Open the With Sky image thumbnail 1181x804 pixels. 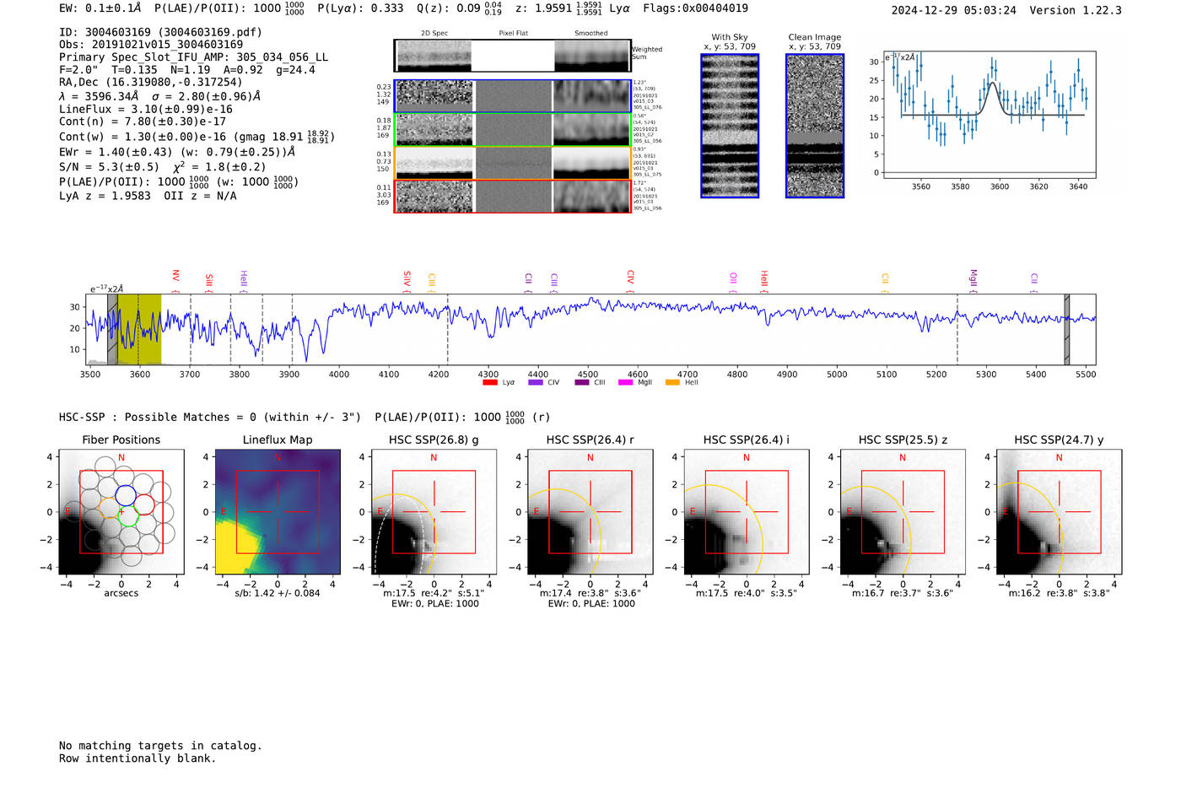pos(730,126)
